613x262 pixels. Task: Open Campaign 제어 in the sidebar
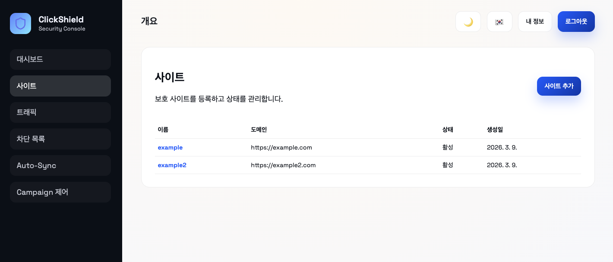[x=60, y=192]
